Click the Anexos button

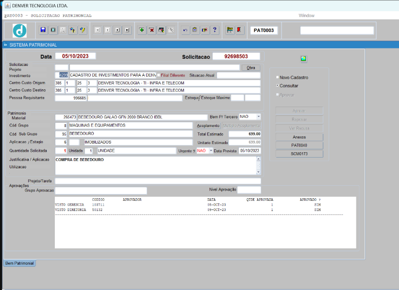pyautogui.click(x=299, y=137)
